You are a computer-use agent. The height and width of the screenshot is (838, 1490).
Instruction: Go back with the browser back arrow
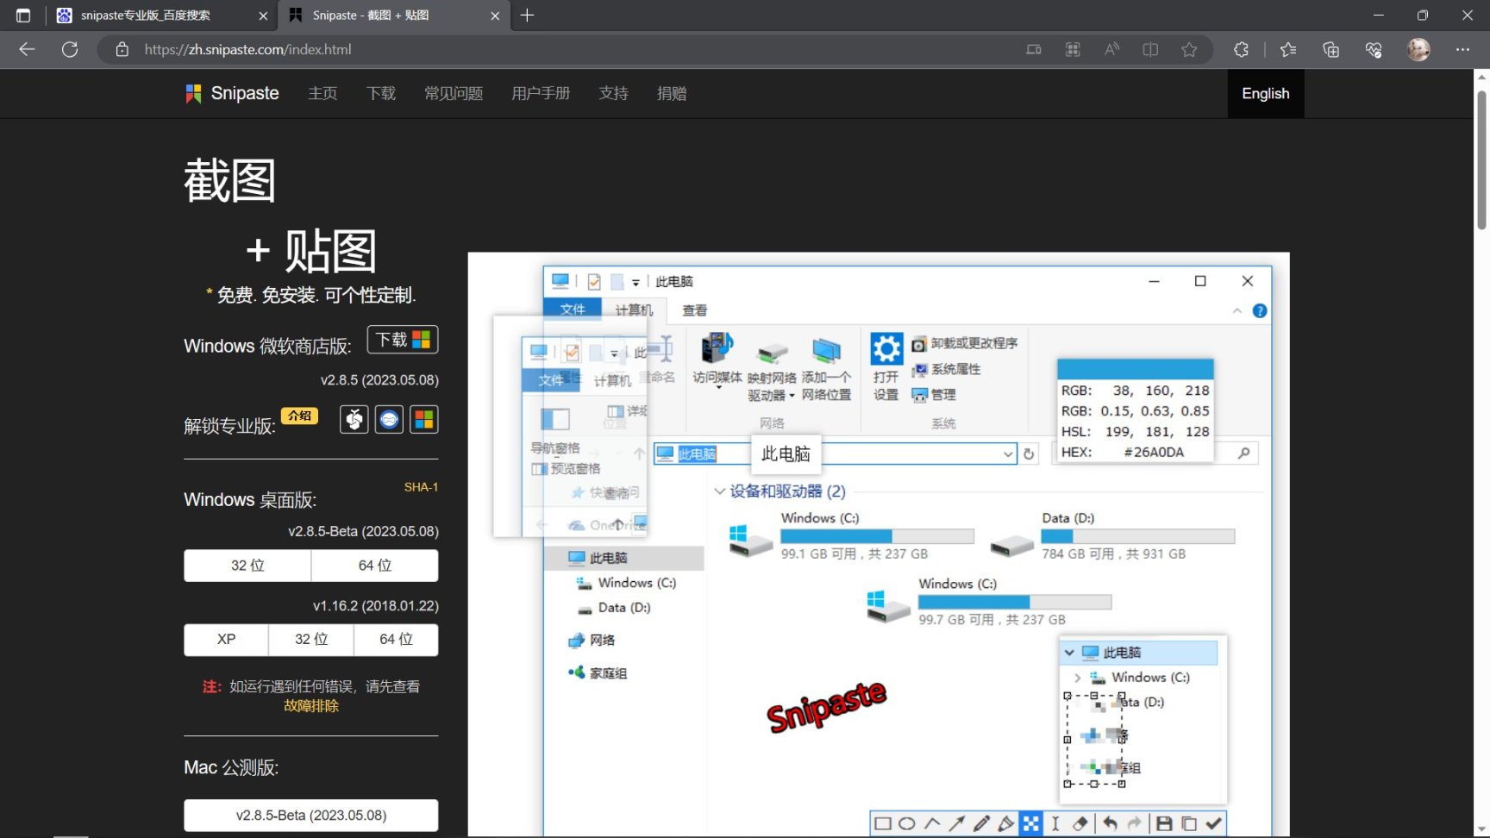coord(27,49)
